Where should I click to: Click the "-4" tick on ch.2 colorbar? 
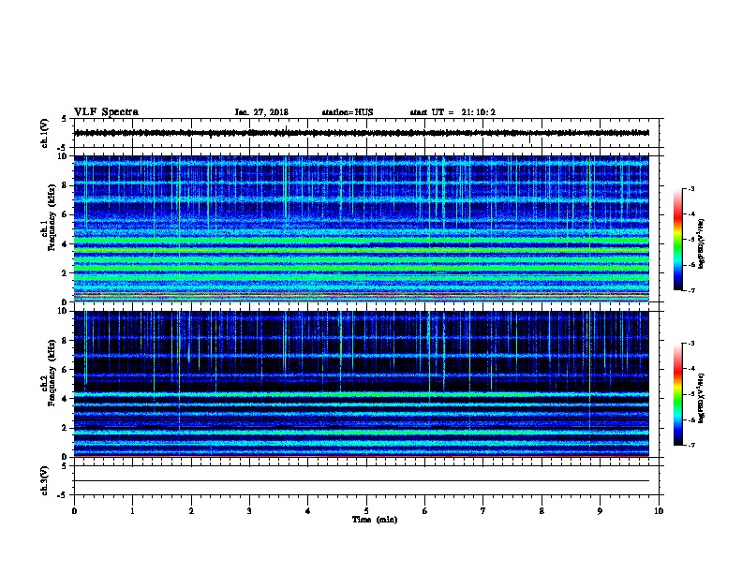(x=690, y=369)
